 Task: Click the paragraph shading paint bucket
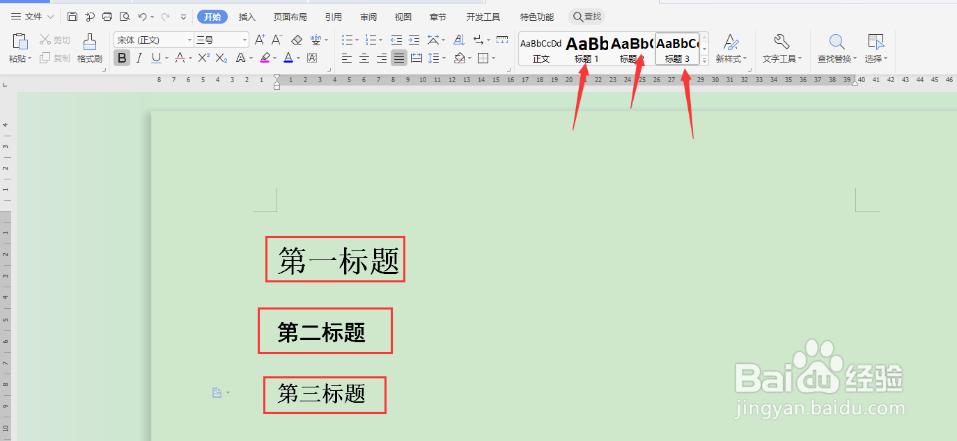[x=460, y=58]
